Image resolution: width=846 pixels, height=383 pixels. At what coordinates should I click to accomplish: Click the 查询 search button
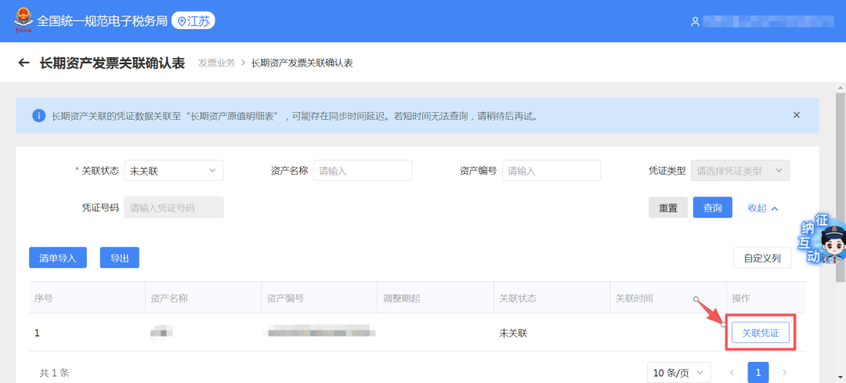pos(712,208)
